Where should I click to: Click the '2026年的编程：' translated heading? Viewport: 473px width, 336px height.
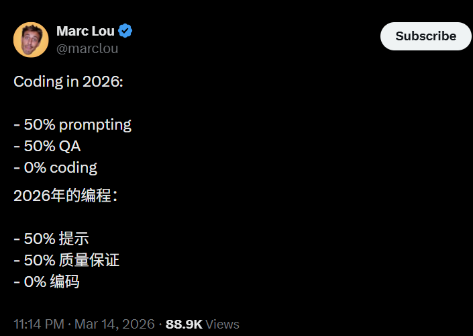[66, 196]
